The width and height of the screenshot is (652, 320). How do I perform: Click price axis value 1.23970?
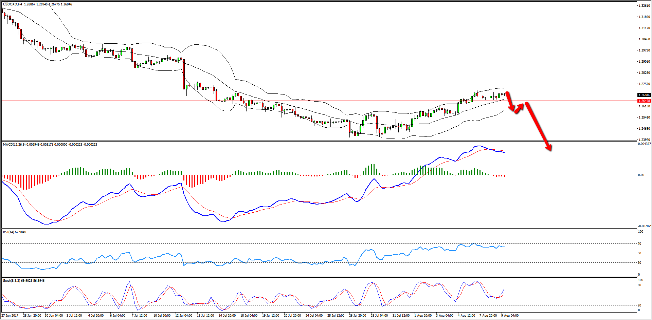coord(645,140)
